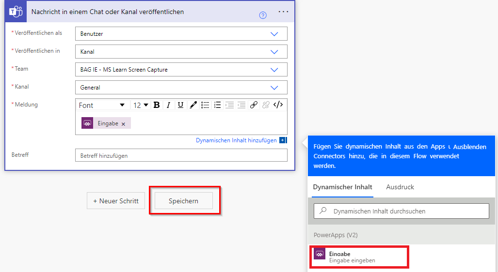The height and width of the screenshot is (272, 498).
Task: Insert a bulleted list
Action: [205, 105]
